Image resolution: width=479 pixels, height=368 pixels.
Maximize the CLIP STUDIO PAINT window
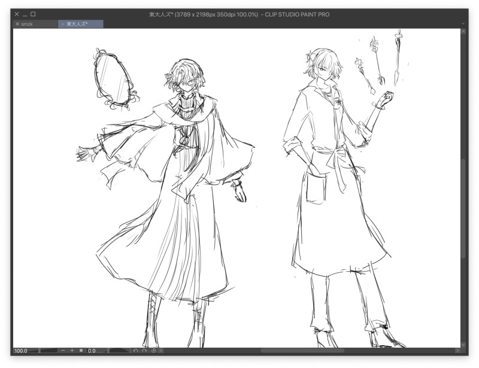coord(34,14)
